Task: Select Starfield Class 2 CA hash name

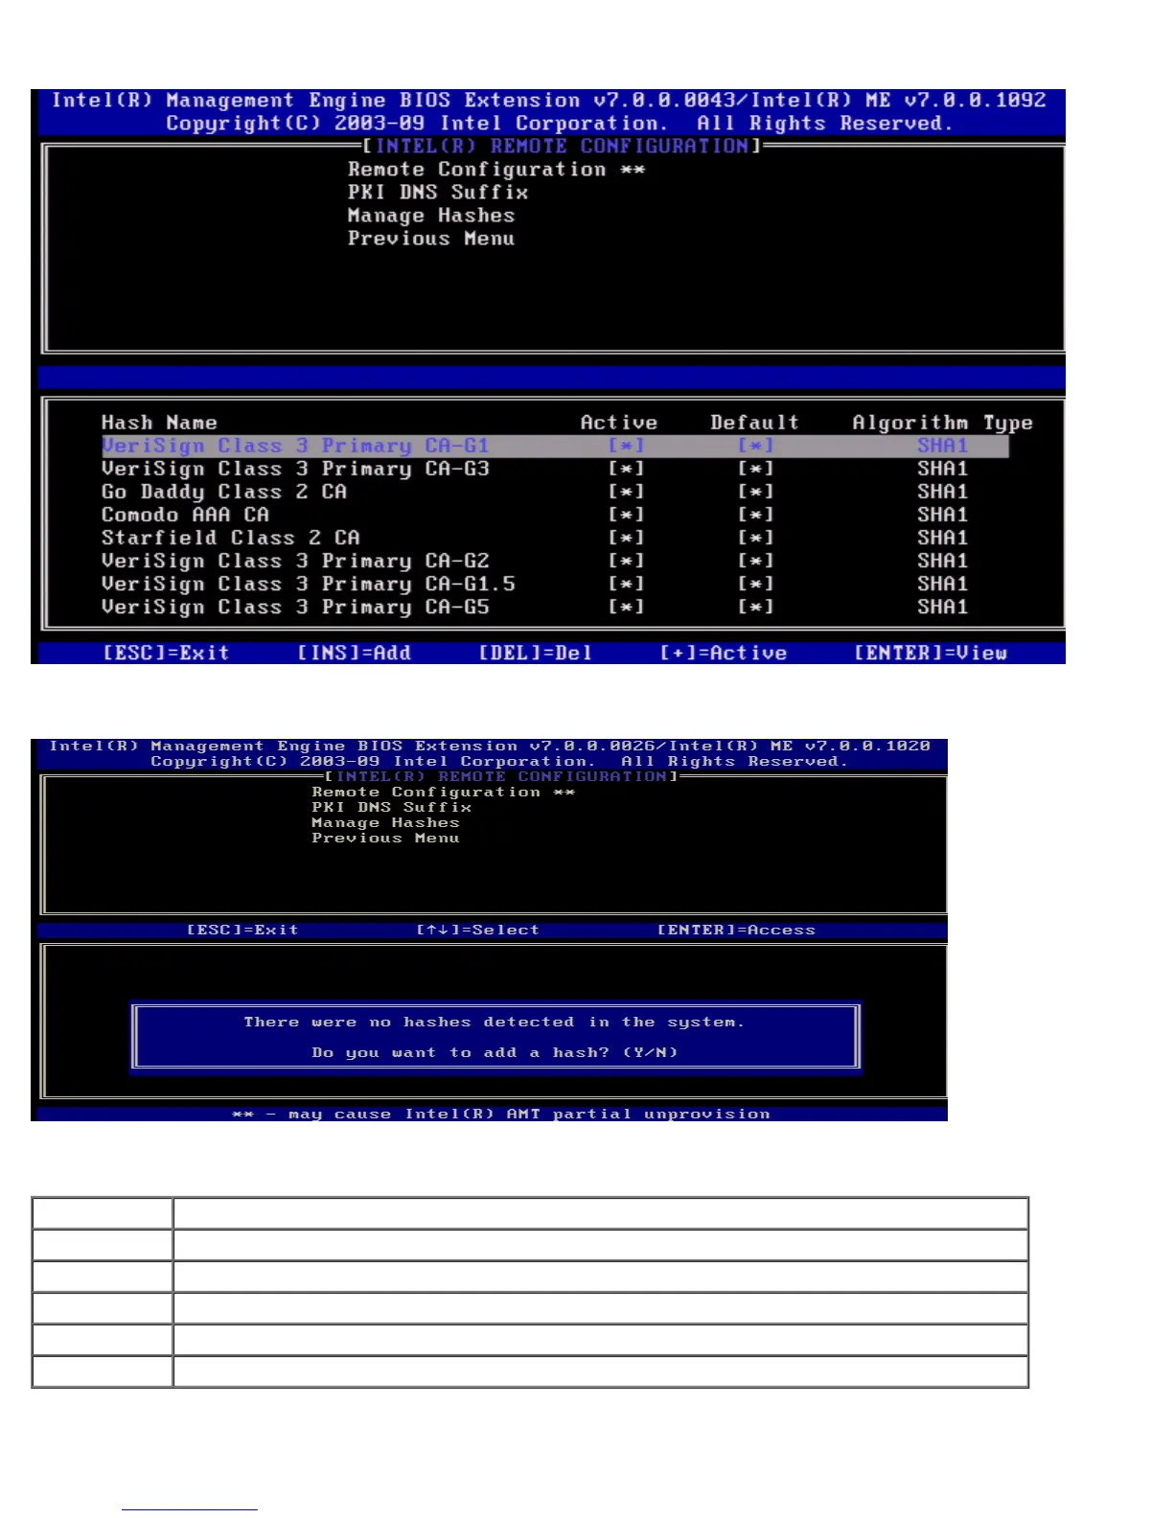Action: tap(230, 538)
